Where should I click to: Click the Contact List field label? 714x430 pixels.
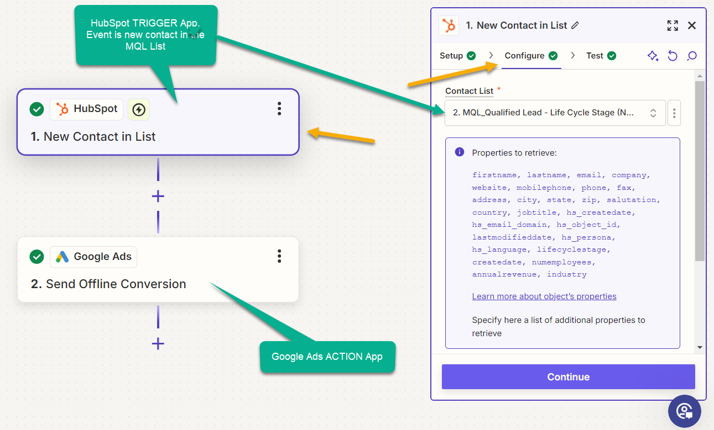point(469,91)
